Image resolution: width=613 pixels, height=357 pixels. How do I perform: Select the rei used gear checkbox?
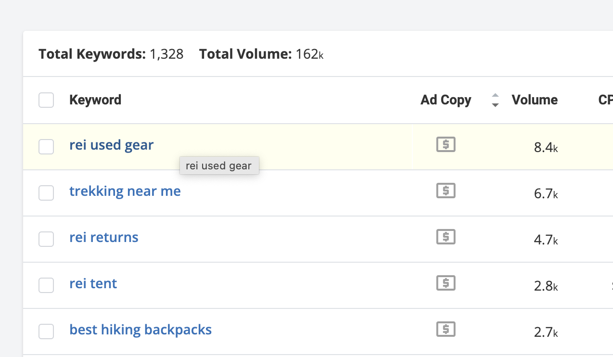pos(46,147)
